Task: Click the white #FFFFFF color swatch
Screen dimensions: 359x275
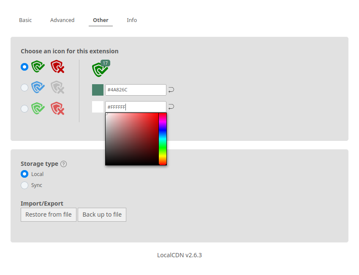Action: [x=98, y=107]
